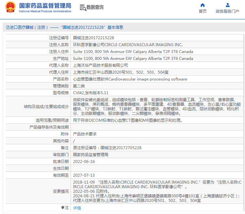Viewport: 245px width, 214px height.
Task: Click the lightbulb 注 icon
Action: point(63,208)
